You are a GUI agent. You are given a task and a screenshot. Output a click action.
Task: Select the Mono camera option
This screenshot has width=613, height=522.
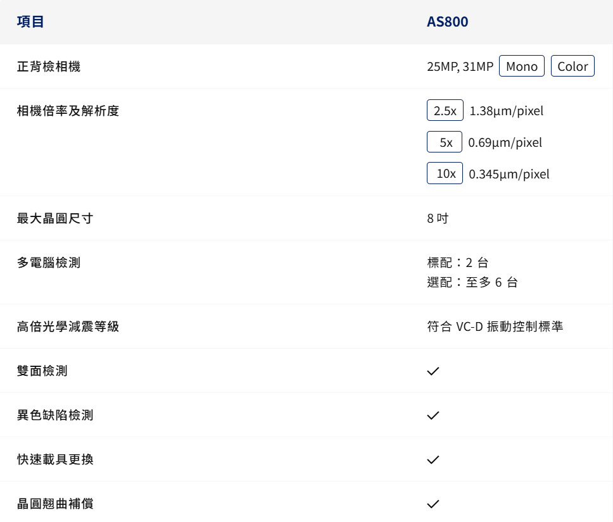click(x=521, y=66)
